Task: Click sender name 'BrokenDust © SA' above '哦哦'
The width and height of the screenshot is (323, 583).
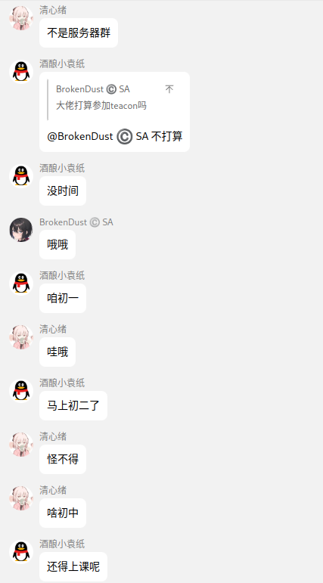Action: [76, 222]
